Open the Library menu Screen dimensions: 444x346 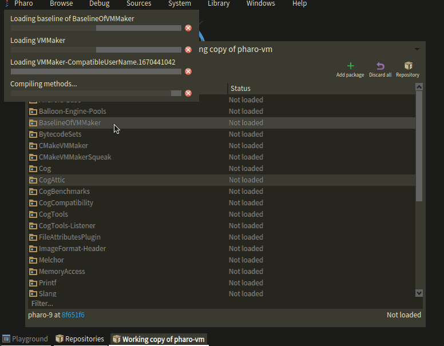219,3
